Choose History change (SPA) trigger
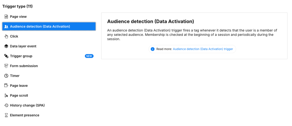Image resolution: width=292 pixels, height=126 pixels. [x=27, y=106]
